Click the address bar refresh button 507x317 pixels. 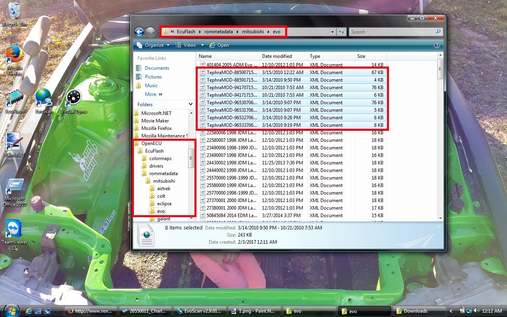341,32
